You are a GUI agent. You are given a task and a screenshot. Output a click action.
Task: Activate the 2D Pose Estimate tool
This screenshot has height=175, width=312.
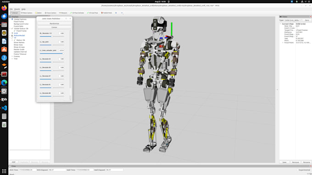coord(77,13)
